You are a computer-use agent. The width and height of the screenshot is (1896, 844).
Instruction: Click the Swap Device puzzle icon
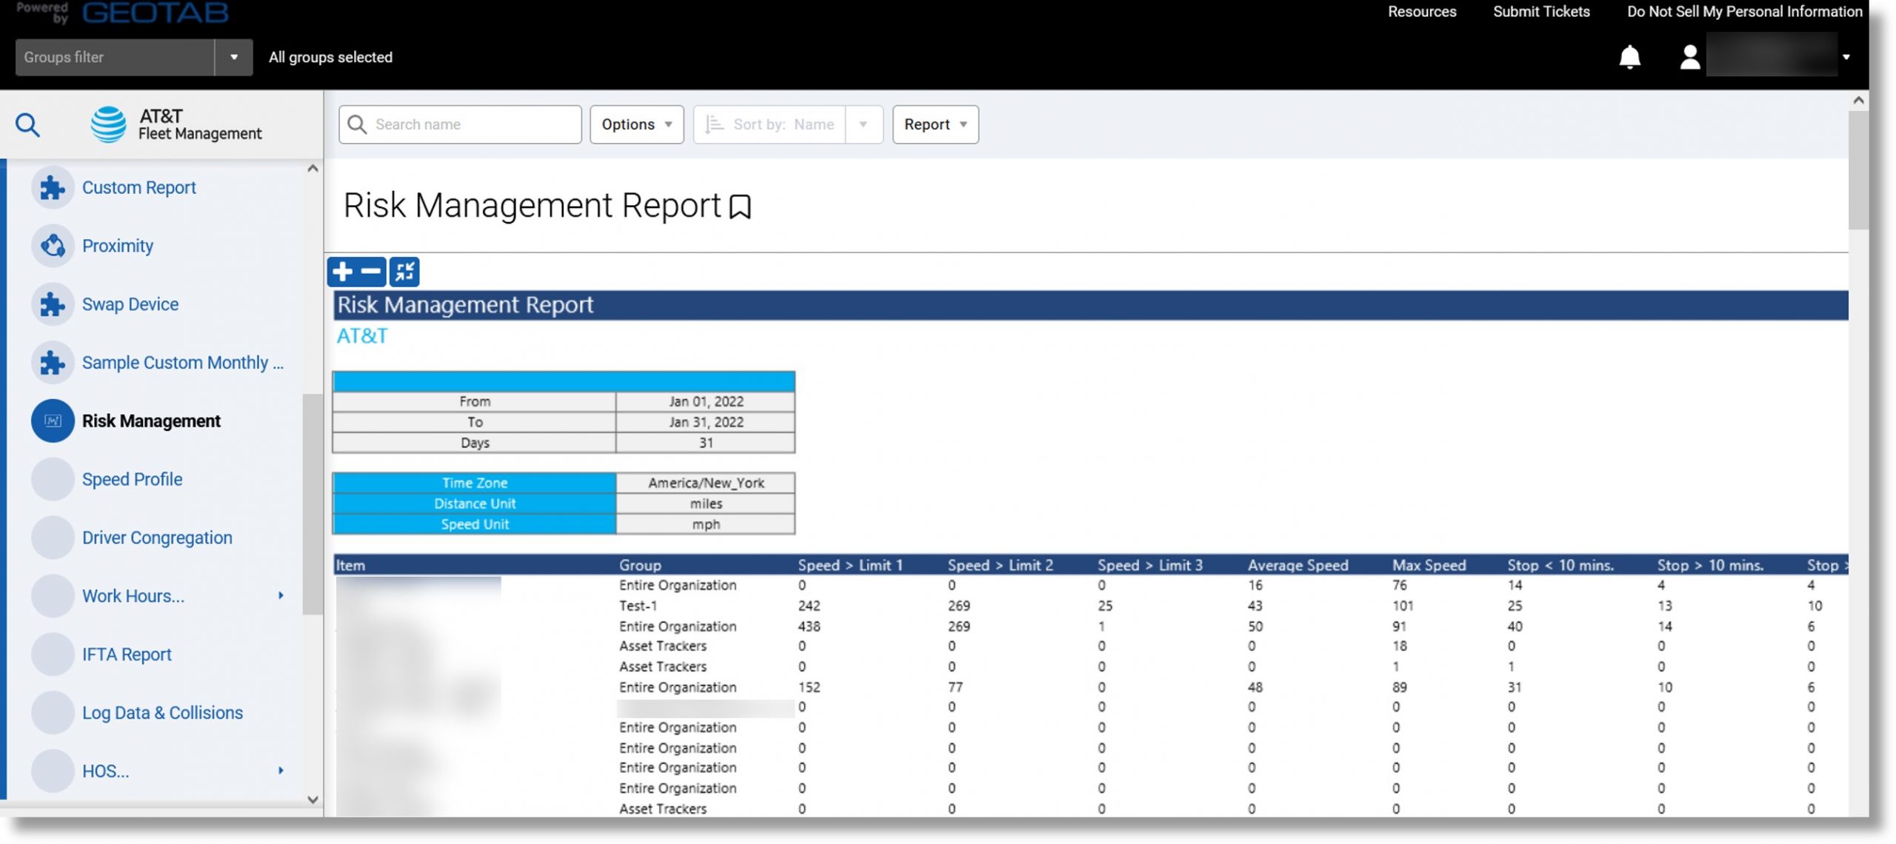tap(53, 304)
